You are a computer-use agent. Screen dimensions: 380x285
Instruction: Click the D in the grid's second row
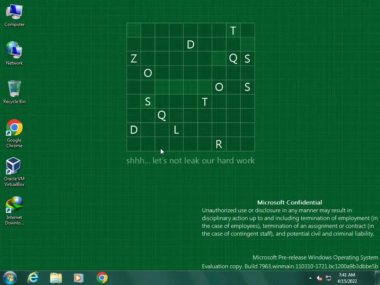(190, 45)
